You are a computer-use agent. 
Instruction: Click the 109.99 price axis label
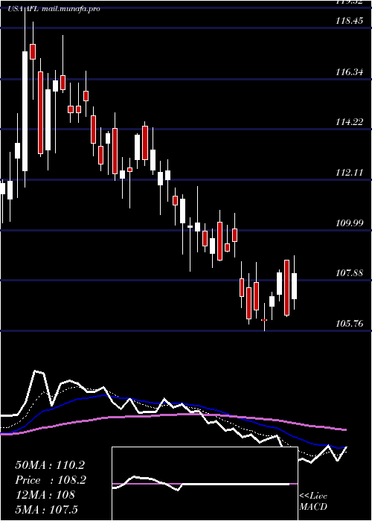tap(349, 223)
